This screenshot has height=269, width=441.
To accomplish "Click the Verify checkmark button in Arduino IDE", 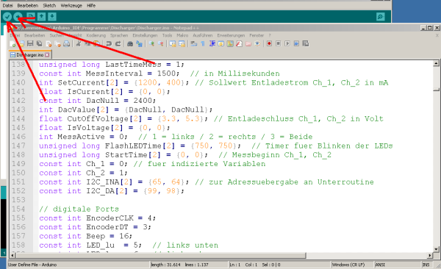I will point(7,17).
